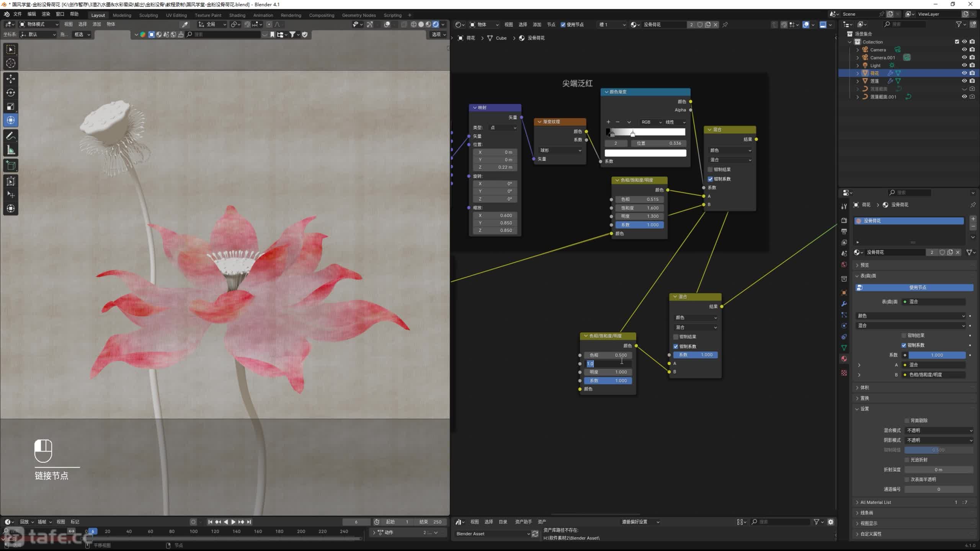This screenshot has height=551, width=980.
Task: Switch to the Shading workspace tab
Action: coord(237,15)
